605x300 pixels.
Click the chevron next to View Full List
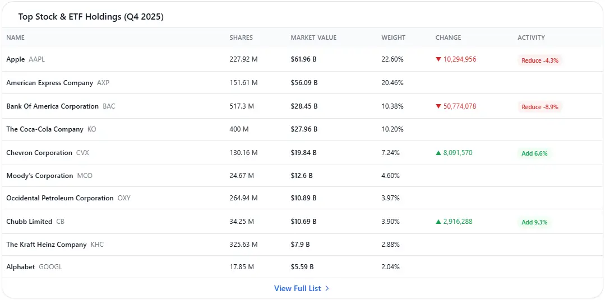click(x=327, y=289)
